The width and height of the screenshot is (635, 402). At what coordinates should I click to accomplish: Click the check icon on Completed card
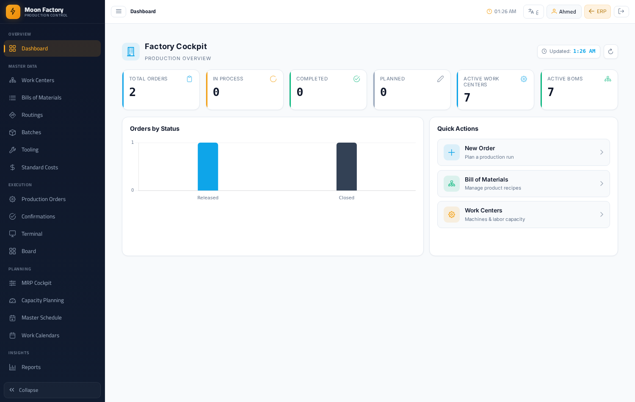point(356,79)
